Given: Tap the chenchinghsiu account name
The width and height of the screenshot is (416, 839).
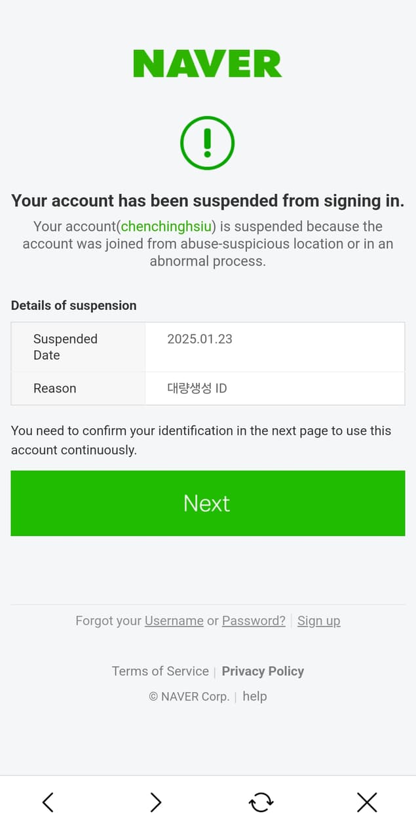Looking at the screenshot, I should click(166, 227).
